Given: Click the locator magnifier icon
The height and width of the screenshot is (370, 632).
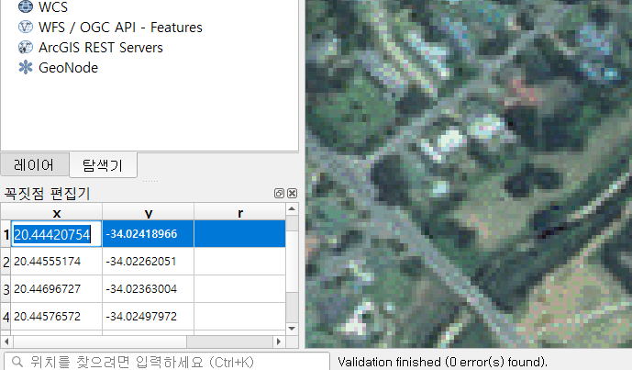Looking at the screenshot, I should 17,362.
